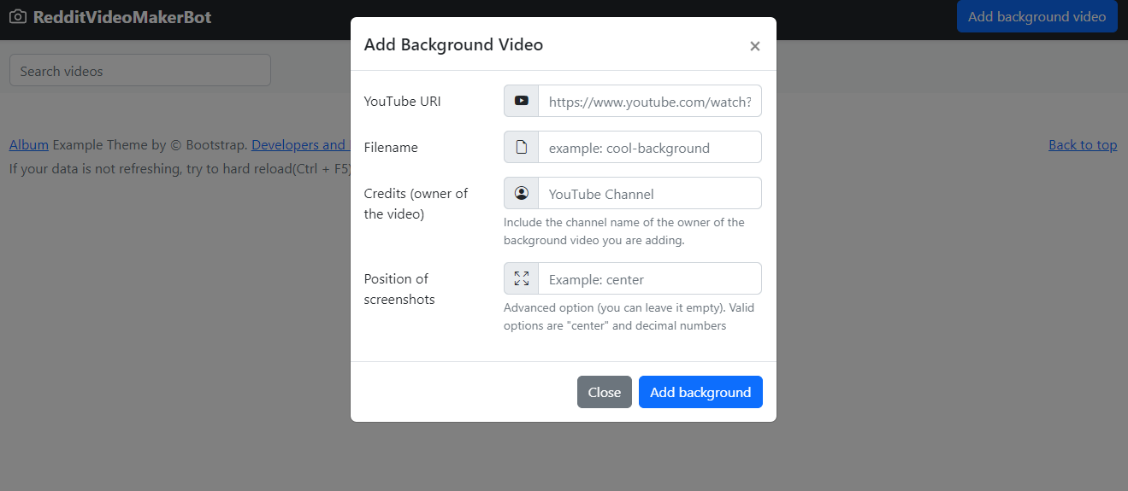Viewport: 1128px width, 491px height.
Task: Click the fullscreen arrows icon beside the Position field
Action: coord(522,278)
